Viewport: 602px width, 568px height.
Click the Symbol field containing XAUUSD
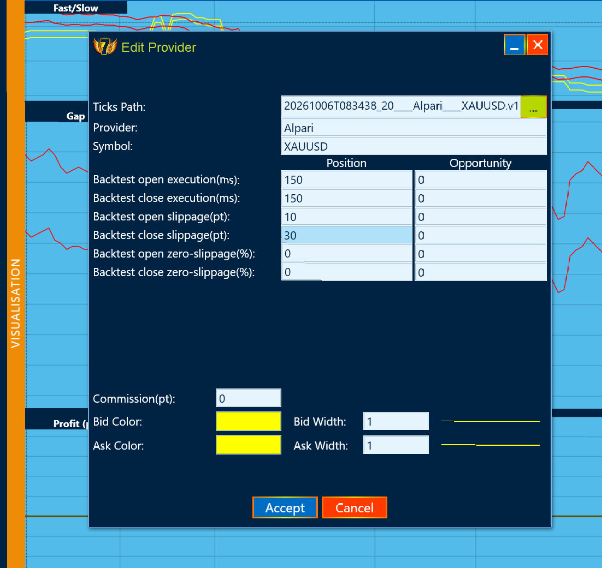[414, 146]
